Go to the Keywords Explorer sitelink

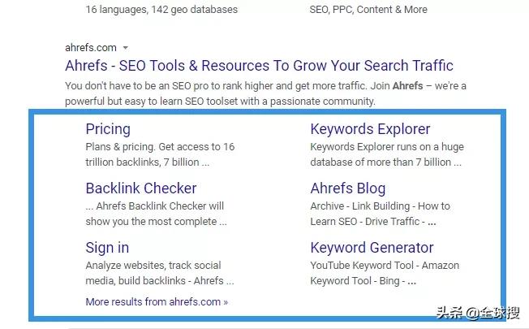370,129
